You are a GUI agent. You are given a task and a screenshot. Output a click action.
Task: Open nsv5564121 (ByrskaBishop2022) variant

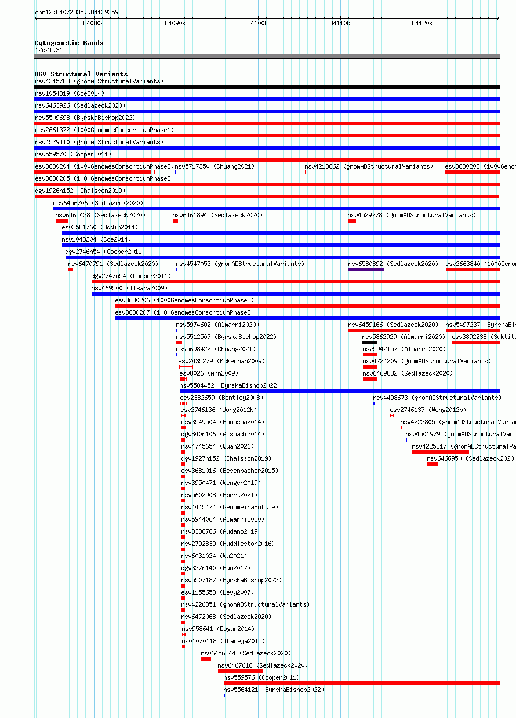pos(274,690)
